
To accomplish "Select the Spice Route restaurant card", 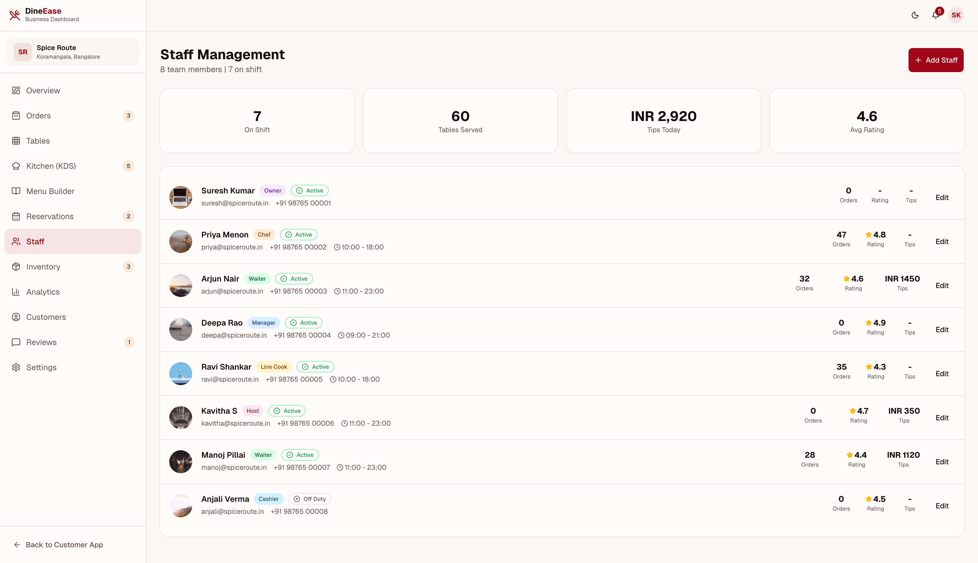I will click(72, 52).
